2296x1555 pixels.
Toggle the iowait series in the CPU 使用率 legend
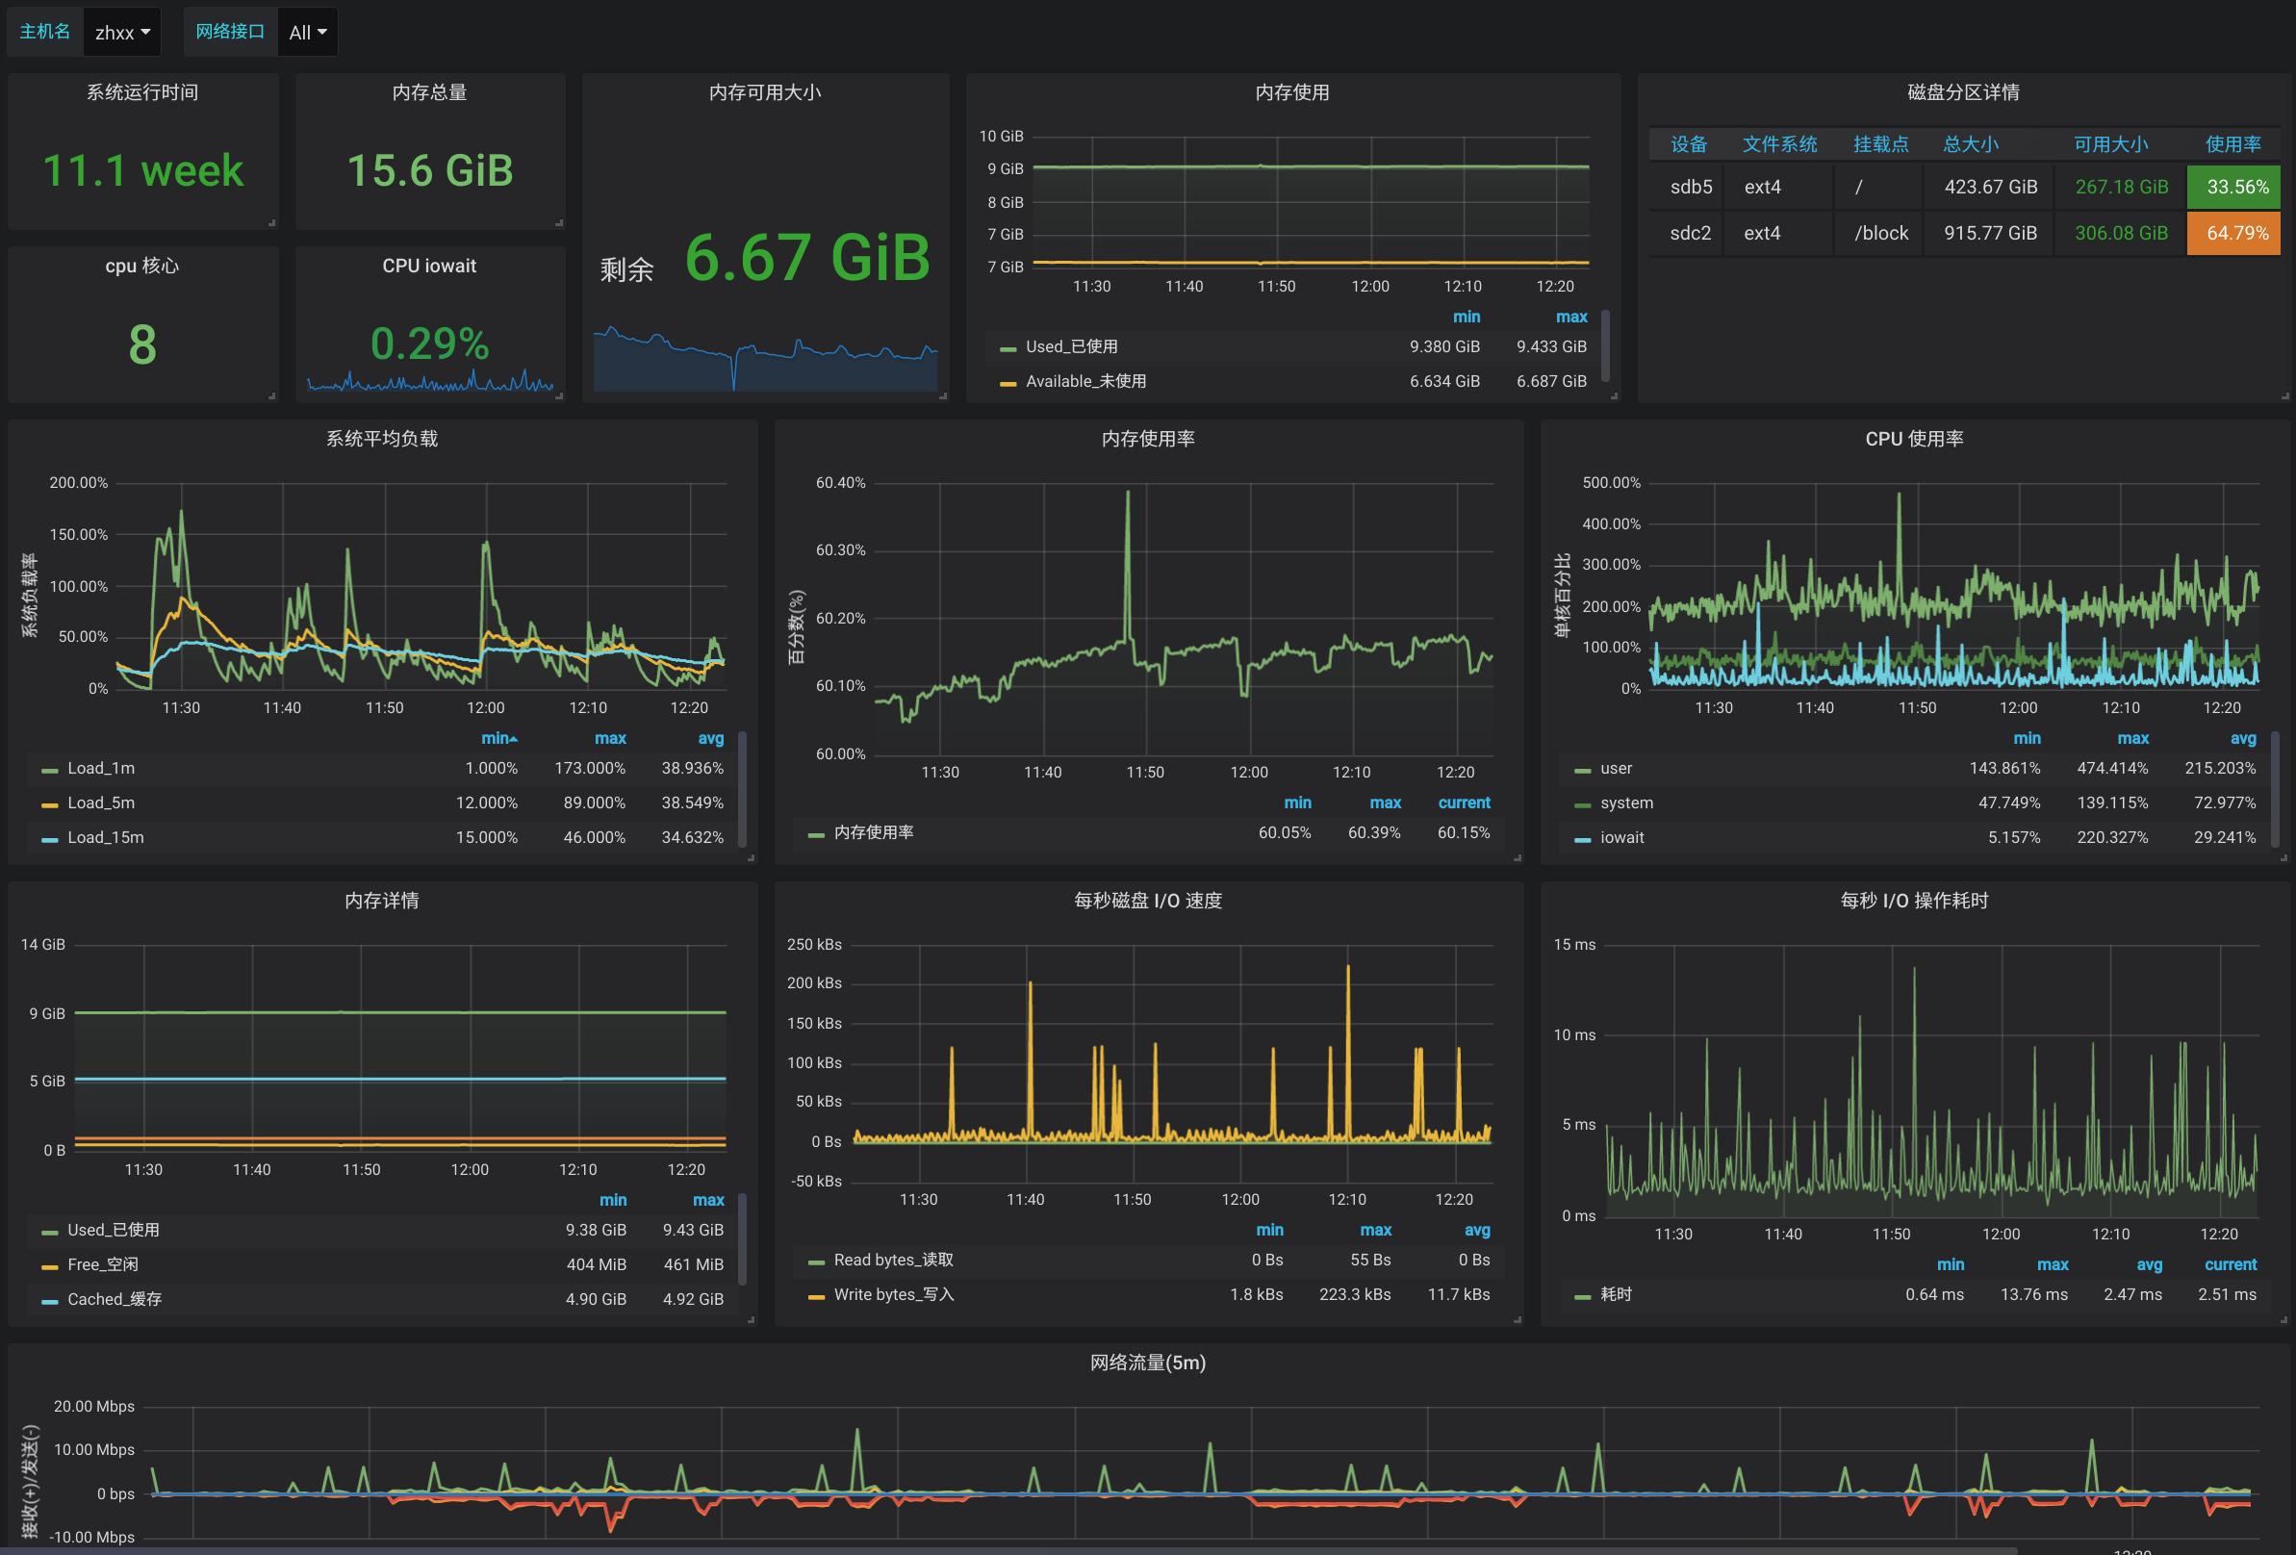point(1621,838)
